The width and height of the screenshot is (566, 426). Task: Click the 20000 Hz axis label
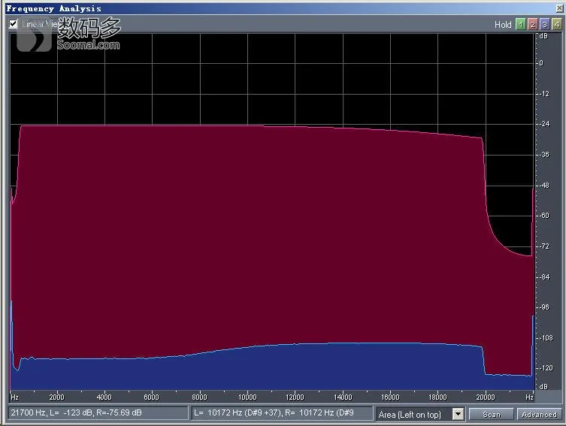click(x=486, y=397)
